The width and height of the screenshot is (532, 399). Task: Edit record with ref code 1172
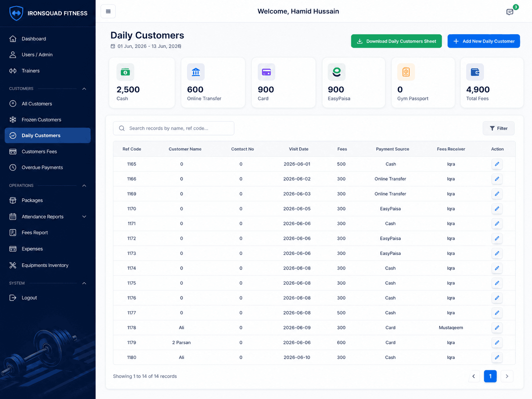tap(497, 238)
